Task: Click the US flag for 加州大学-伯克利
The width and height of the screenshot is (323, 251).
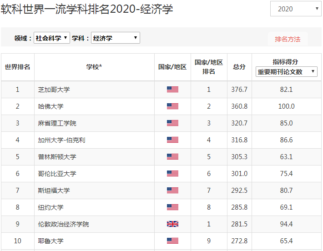Action: tap(172, 140)
